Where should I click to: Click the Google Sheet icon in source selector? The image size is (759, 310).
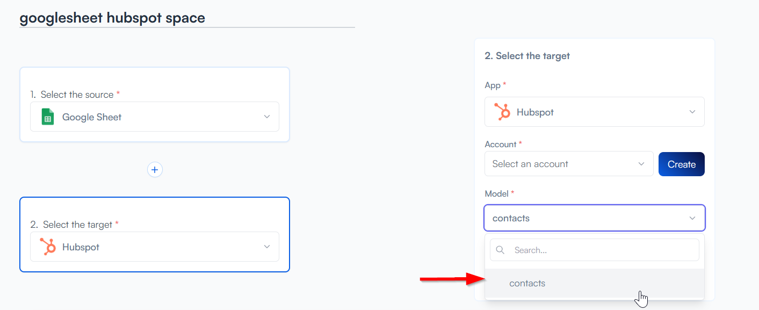48,117
